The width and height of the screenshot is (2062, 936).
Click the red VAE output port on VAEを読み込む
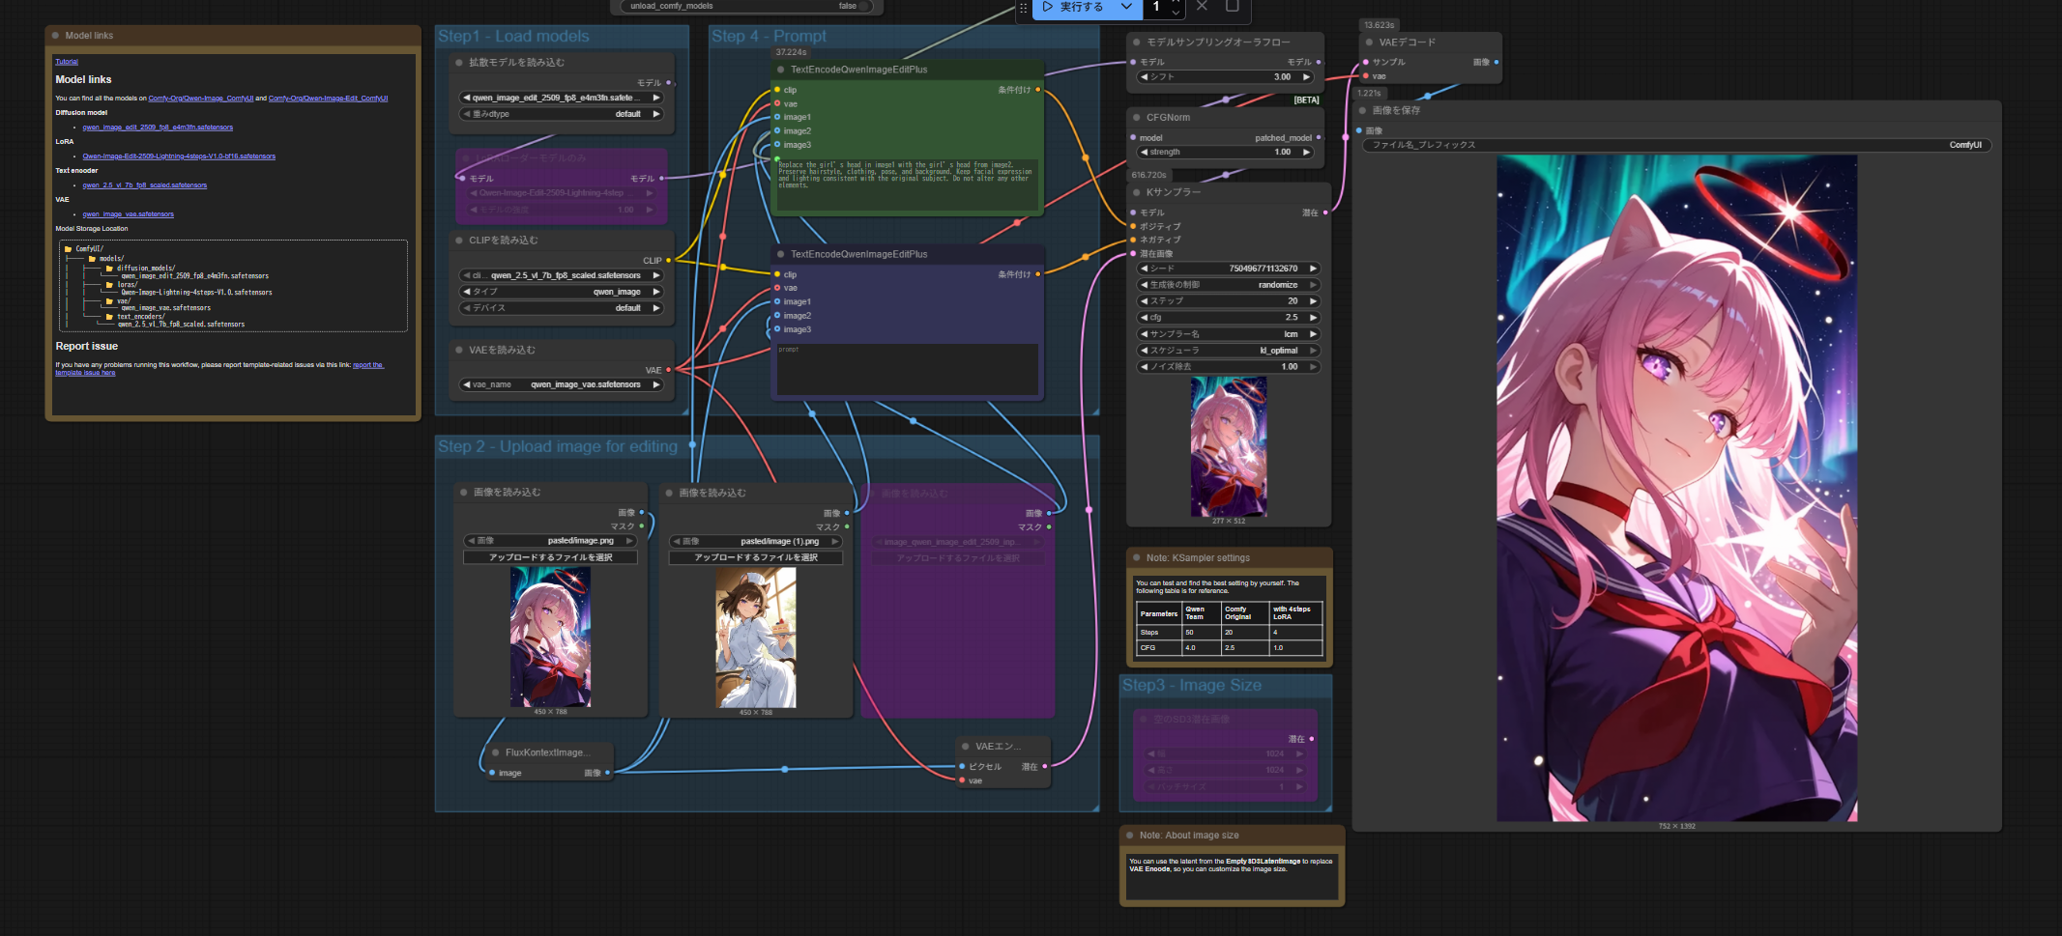tap(668, 370)
